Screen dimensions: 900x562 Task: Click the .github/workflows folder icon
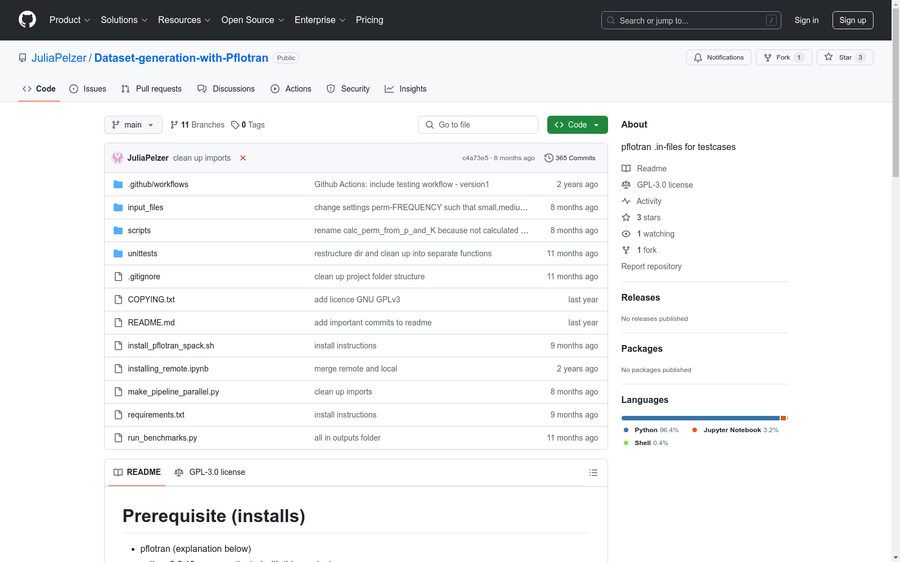pos(118,184)
